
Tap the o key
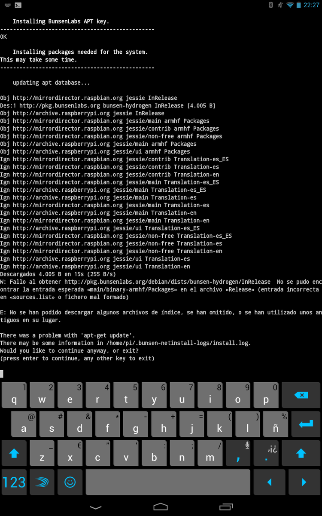click(x=238, y=395)
